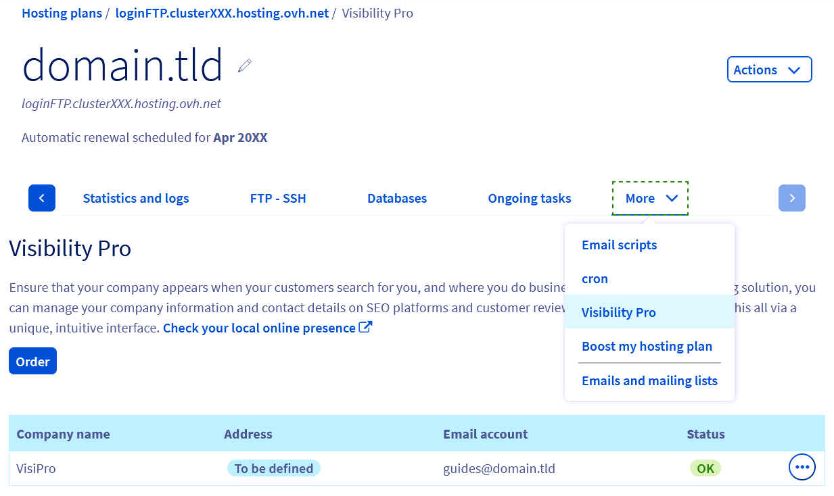This screenshot has width=834, height=496.
Task: Click the Order button
Action: [32, 360]
